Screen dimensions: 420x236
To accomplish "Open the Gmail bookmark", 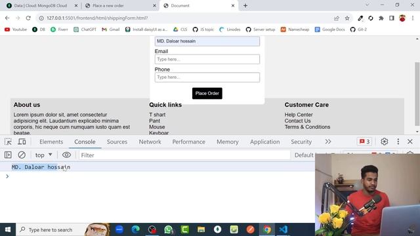I will click(x=111, y=29).
